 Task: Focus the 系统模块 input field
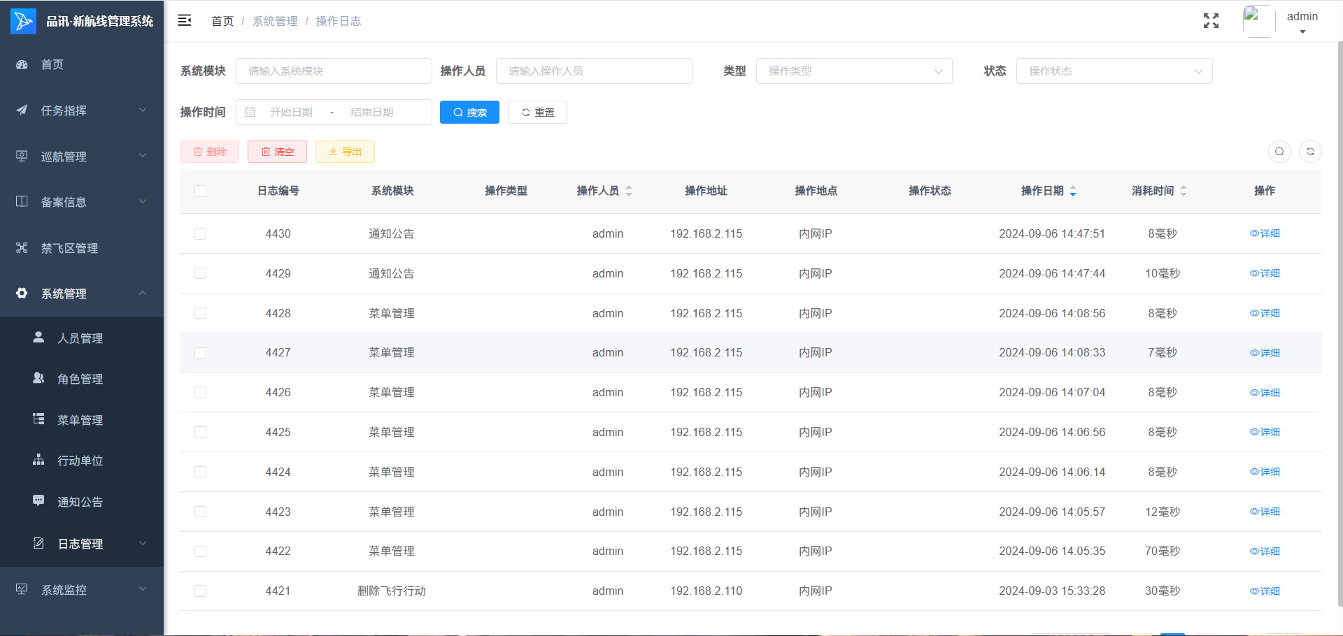[x=334, y=71]
